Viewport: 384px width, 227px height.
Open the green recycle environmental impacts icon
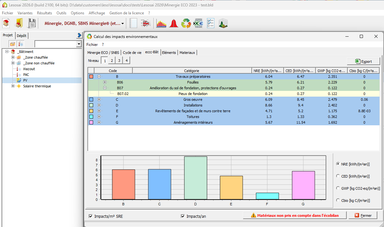point(186,24)
